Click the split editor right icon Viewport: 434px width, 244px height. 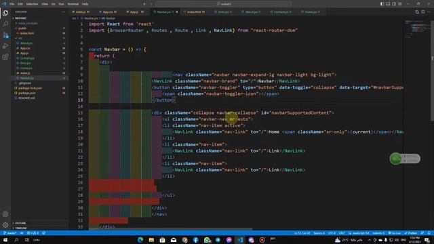pos(423,12)
